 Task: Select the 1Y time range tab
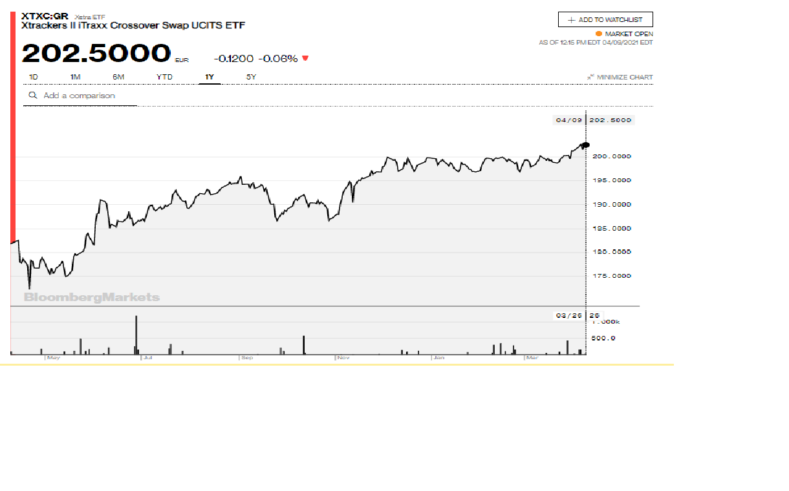(x=210, y=77)
